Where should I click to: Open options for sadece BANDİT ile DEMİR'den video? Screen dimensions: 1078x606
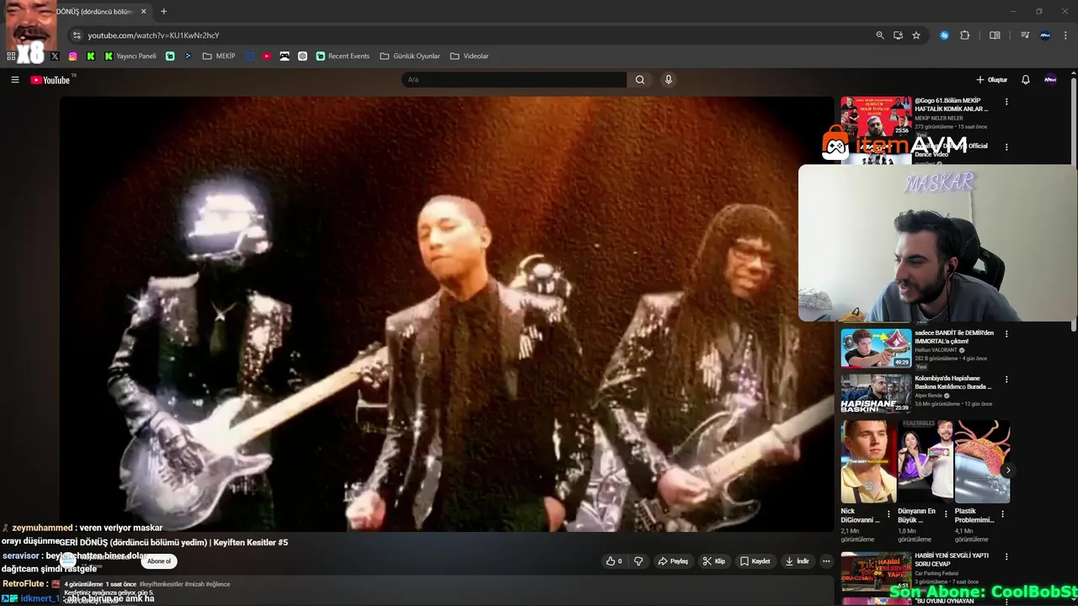tap(1006, 333)
